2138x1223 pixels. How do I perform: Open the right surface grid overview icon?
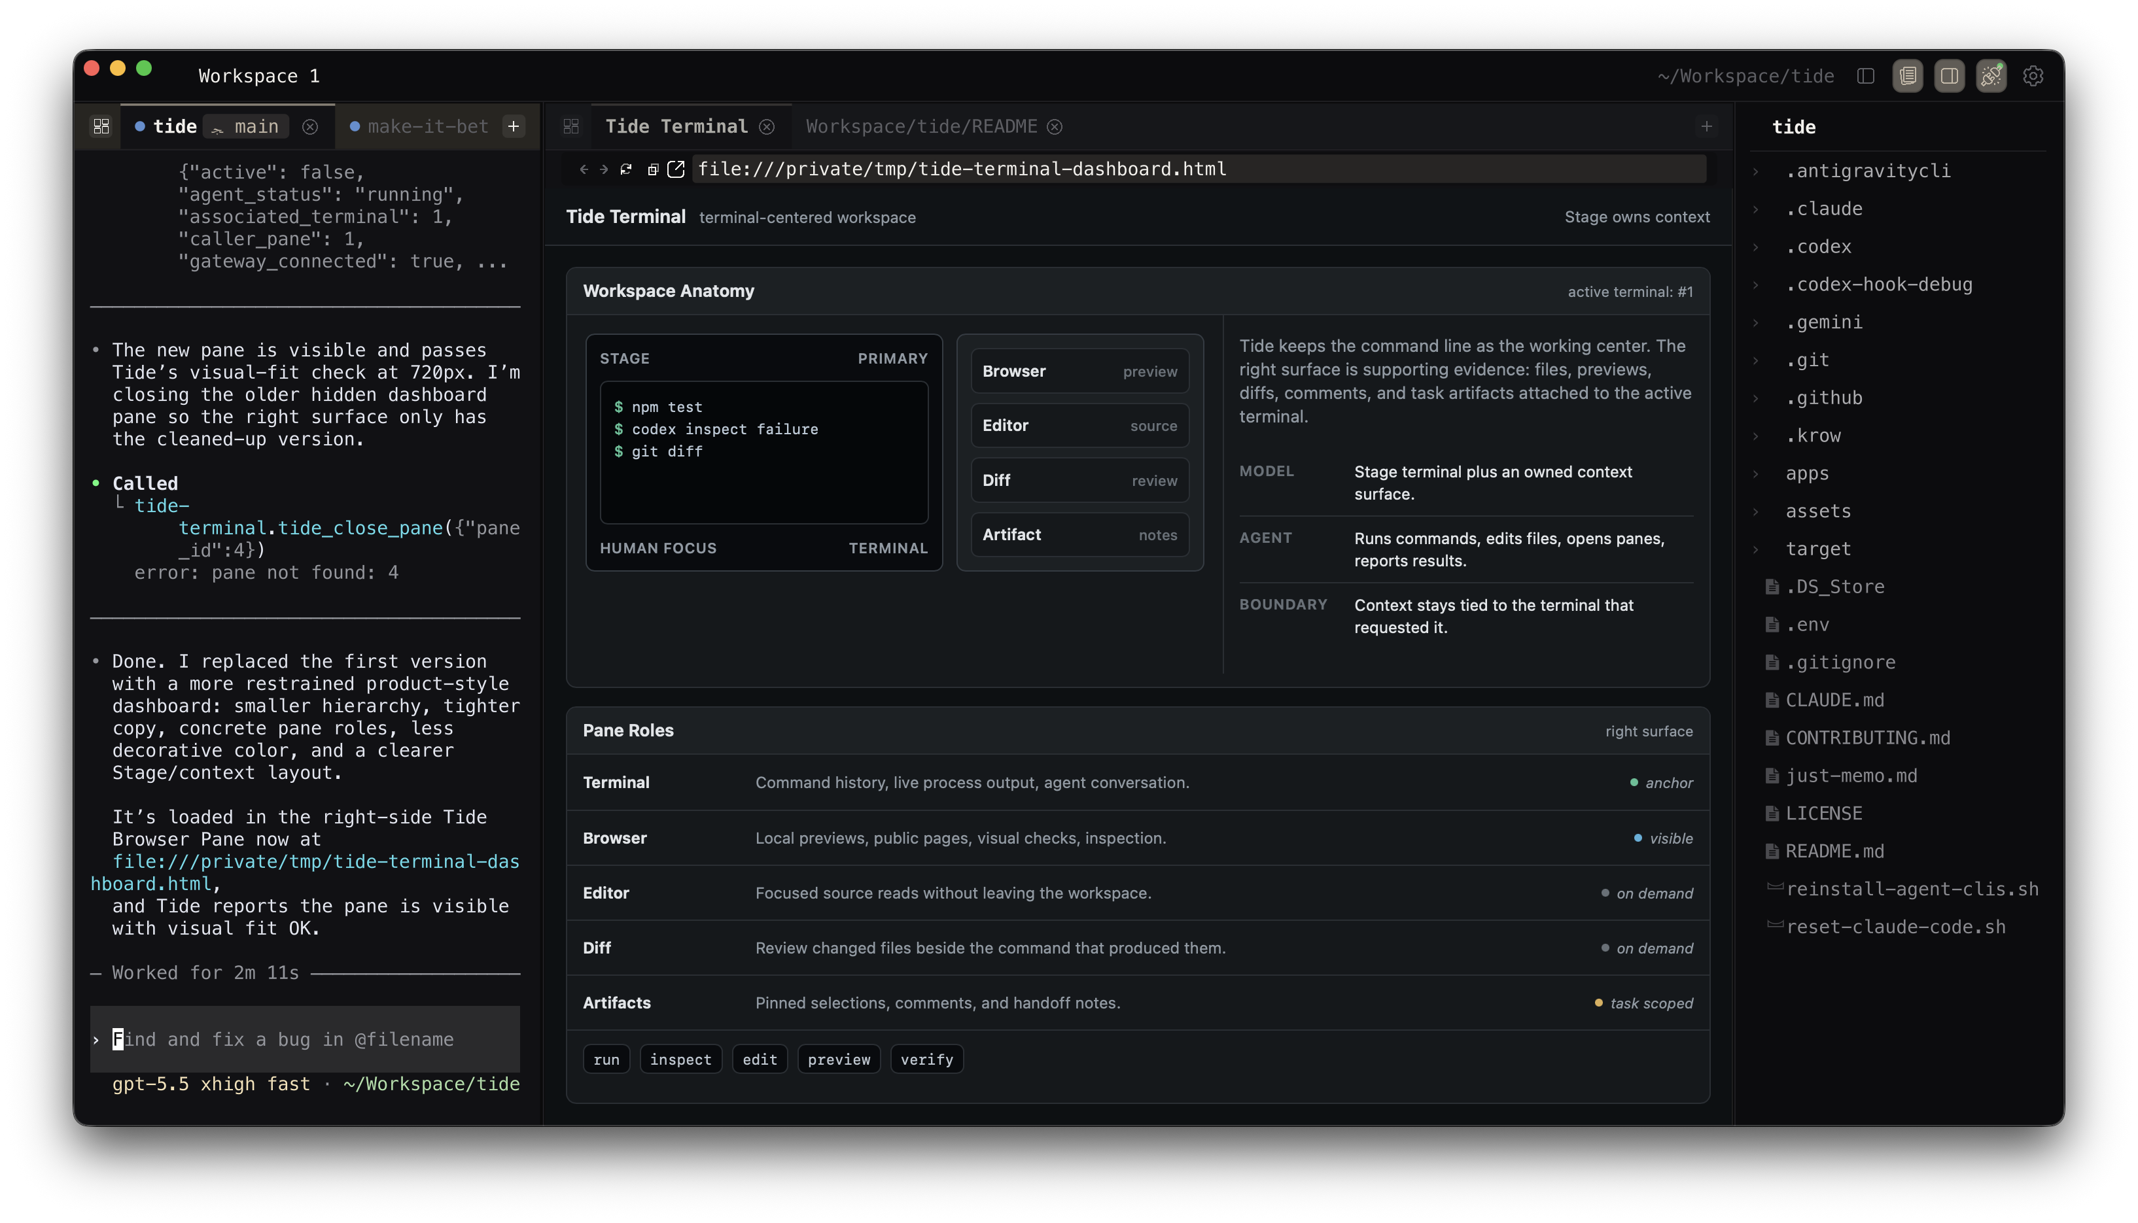pyautogui.click(x=571, y=126)
